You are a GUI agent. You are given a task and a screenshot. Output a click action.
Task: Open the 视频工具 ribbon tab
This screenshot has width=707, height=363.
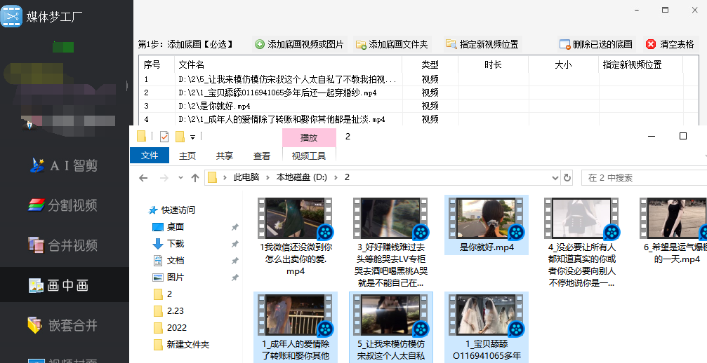click(x=309, y=156)
